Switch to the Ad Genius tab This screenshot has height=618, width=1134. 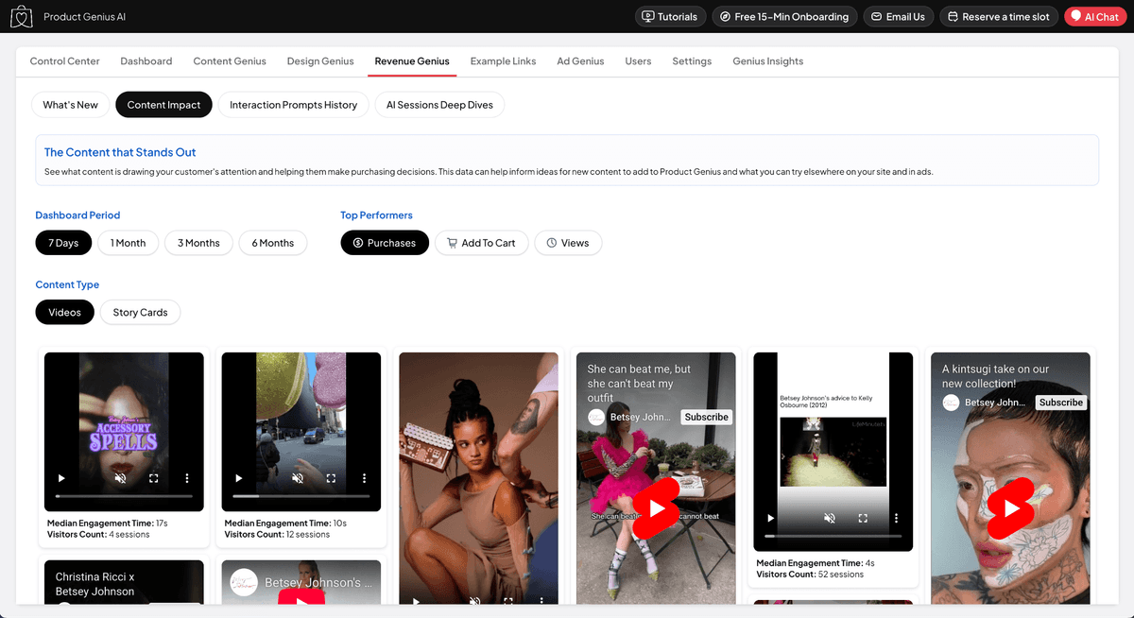click(x=580, y=60)
